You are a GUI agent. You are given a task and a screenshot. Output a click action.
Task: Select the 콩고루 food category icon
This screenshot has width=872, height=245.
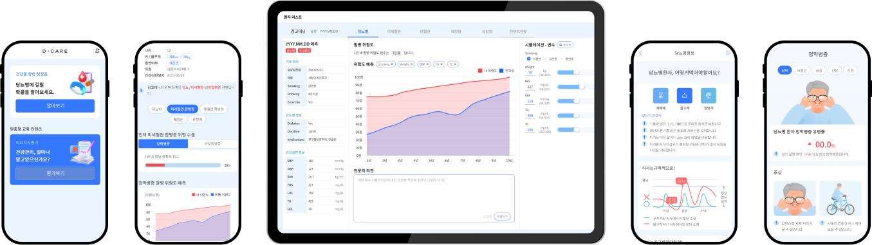(685, 96)
